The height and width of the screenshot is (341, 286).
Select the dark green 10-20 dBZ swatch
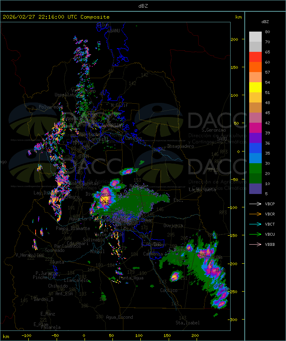coord(255,179)
